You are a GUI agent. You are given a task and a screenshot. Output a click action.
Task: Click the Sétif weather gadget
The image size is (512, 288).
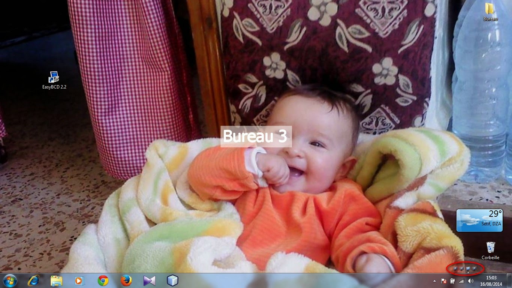coord(479,220)
